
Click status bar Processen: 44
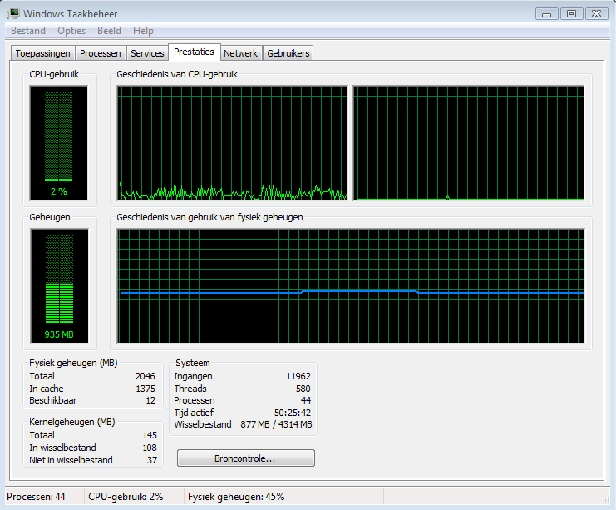(x=36, y=497)
